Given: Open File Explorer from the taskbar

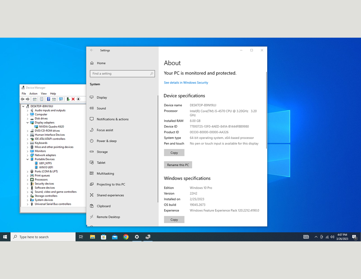Looking at the screenshot, I should point(93,237).
